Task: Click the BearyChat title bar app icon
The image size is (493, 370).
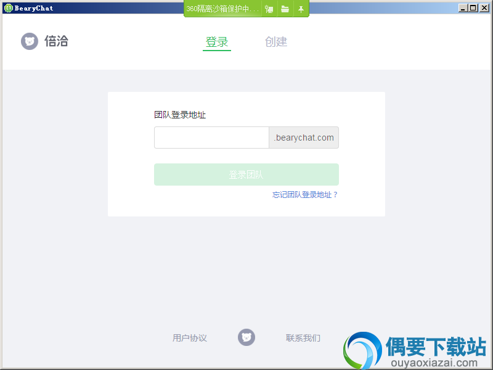Action: tap(9, 8)
